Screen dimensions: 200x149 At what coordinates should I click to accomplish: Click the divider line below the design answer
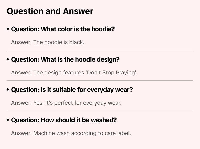point(100,80)
